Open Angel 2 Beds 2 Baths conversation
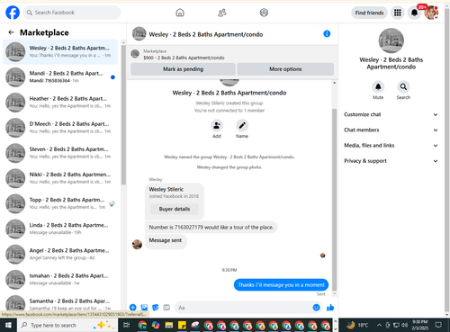 click(x=60, y=255)
